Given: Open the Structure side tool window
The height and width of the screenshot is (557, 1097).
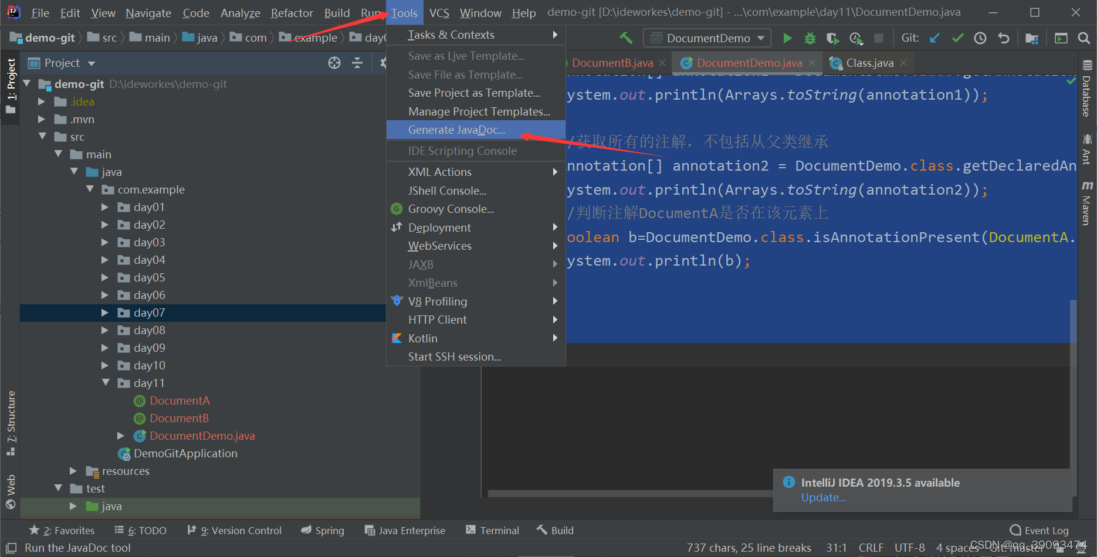Looking at the screenshot, I should click(x=11, y=423).
